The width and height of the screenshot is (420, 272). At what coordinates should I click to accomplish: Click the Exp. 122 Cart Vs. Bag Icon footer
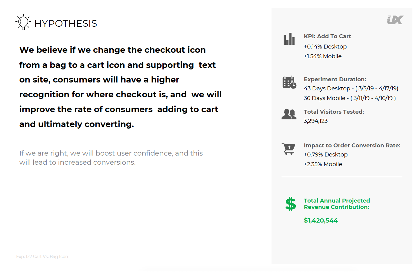pos(42,257)
